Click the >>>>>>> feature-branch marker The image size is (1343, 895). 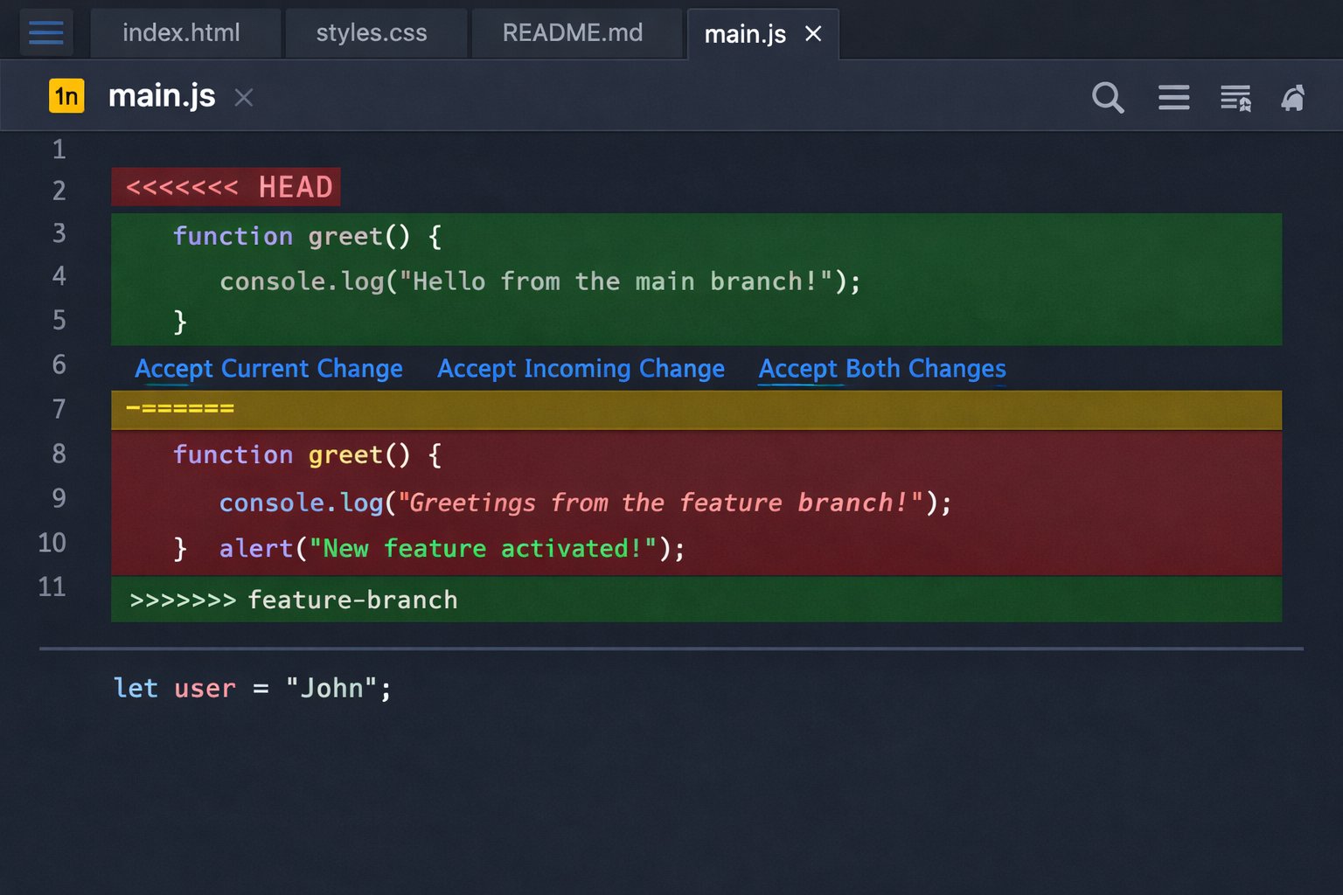pyautogui.click(x=696, y=600)
